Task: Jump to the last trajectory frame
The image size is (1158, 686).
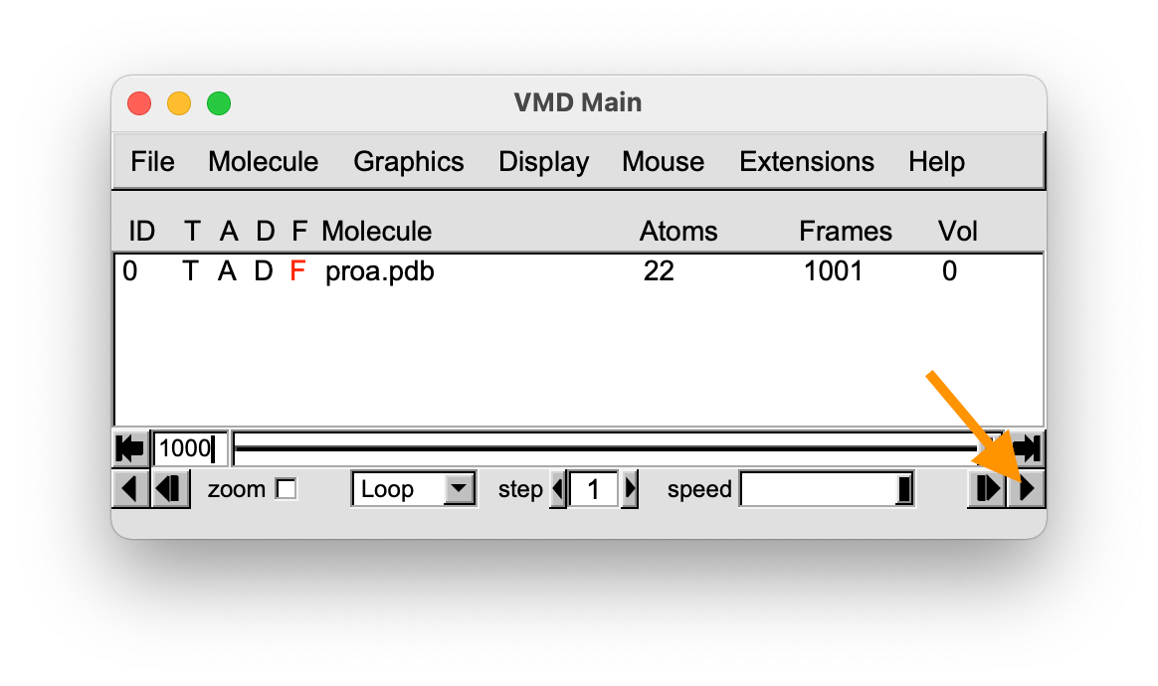Action: pyautogui.click(x=1027, y=448)
